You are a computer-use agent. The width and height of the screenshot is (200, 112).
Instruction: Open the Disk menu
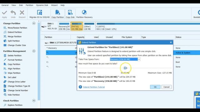[x=21, y=5]
